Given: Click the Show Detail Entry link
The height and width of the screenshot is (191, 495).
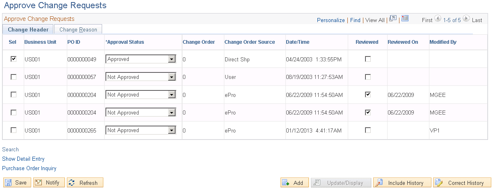Looking at the screenshot, I should (x=23, y=159).
